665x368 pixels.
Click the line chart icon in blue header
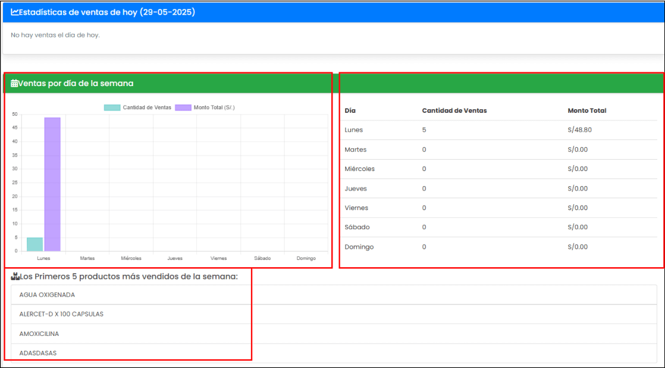click(15, 12)
